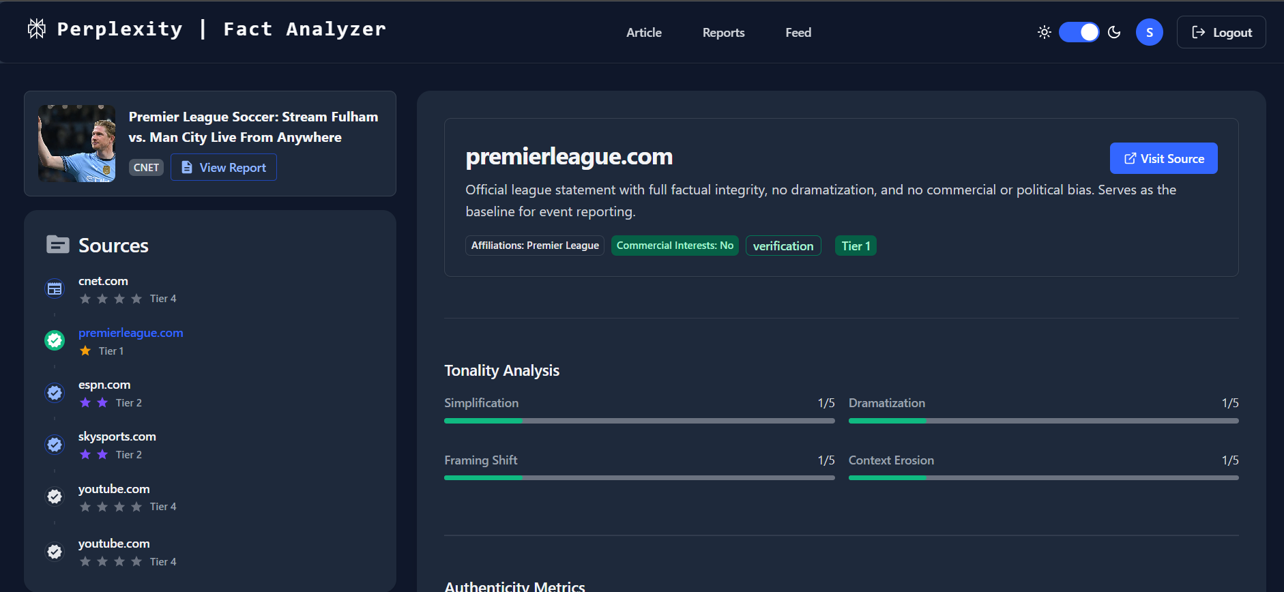This screenshot has height=592, width=1284.
Task: Click the premierleague.com heading
Action: [x=569, y=156]
